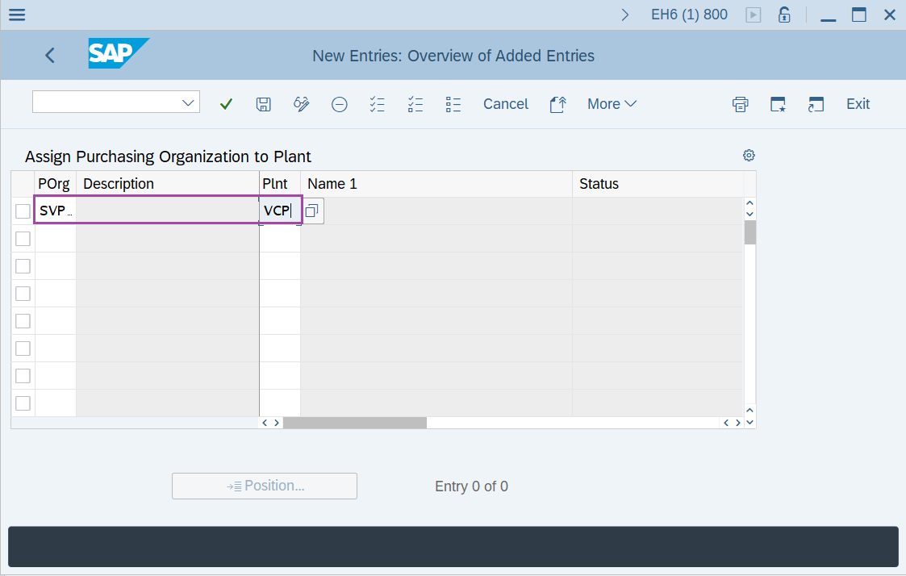Image resolution: width=906 pixels, height=576 pixels.
Task: Open the sidebar hamburger menu
Action: [x=16, y=14]
